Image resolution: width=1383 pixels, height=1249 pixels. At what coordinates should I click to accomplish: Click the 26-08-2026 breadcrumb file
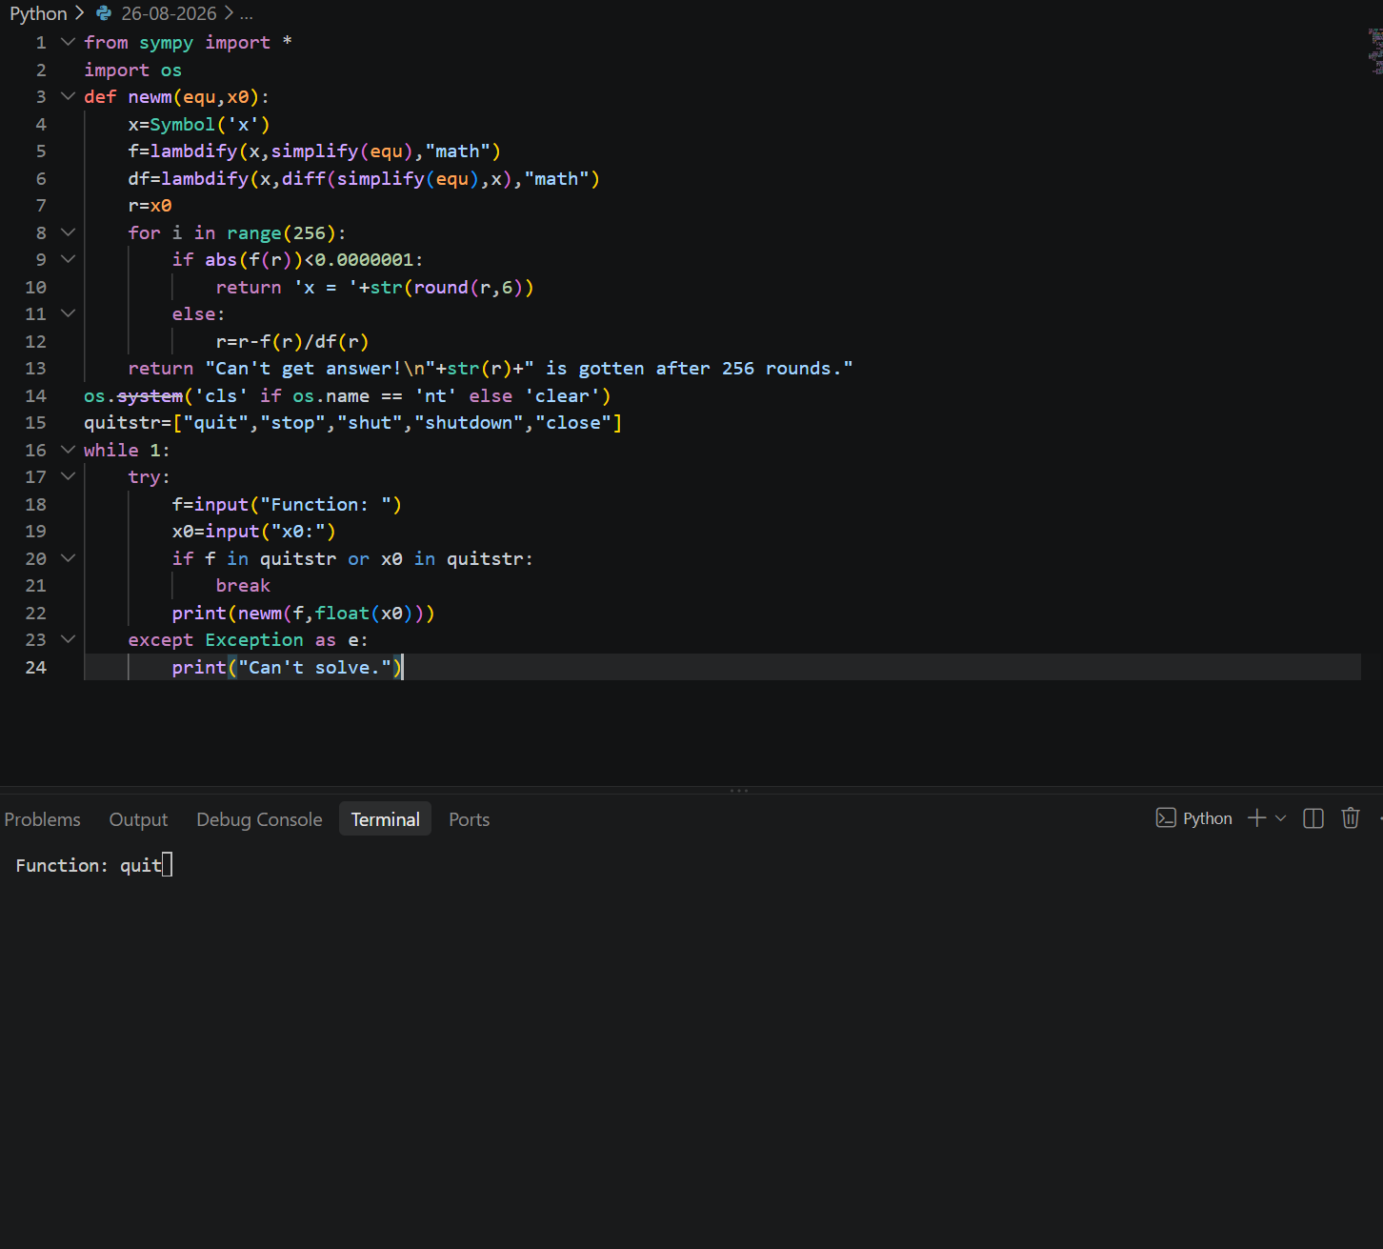[x=169, y=13]
